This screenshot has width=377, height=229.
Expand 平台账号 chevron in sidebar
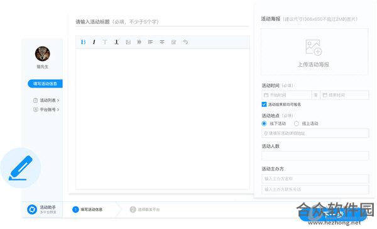tap(58, 110)
